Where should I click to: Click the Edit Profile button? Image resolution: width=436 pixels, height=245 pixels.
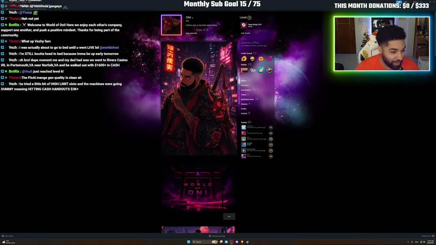point(246,33)
